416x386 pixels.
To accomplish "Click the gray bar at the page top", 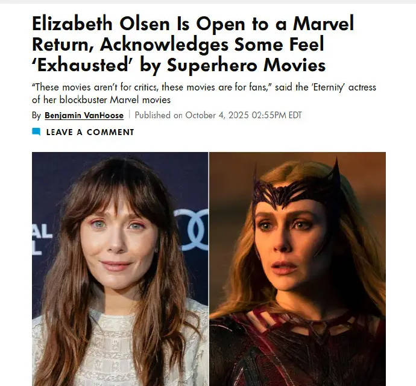I will (x=208, y=2).
